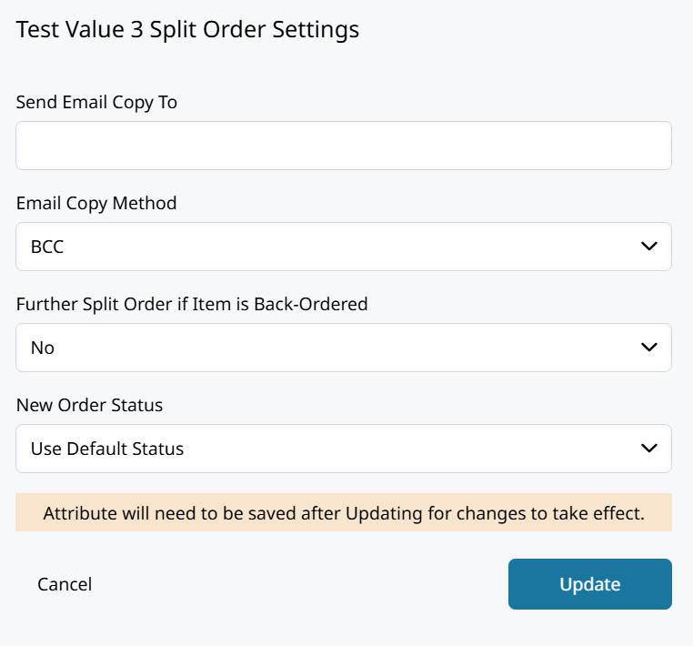This screenshot has height=646, width=693.
Task: Click the "Email Copy Method" label
Action: (x=96, y=203)
